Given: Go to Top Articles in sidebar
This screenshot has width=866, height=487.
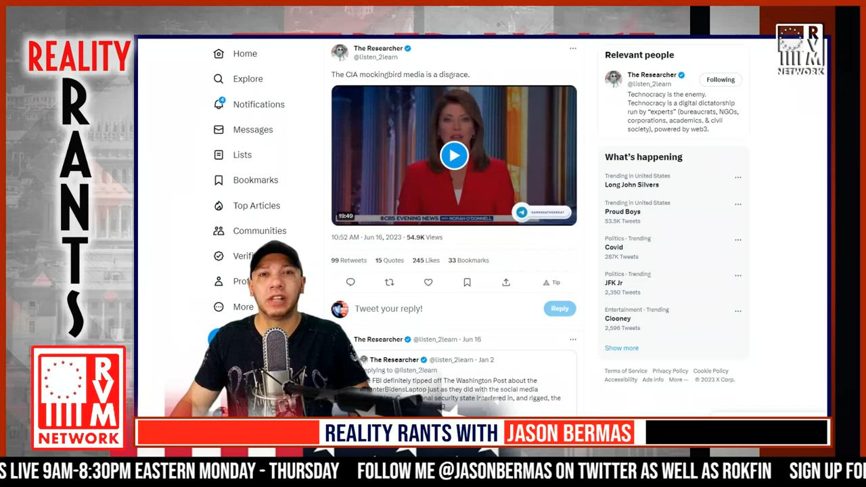Looking at the screenshot, I should tap(256, 206).
